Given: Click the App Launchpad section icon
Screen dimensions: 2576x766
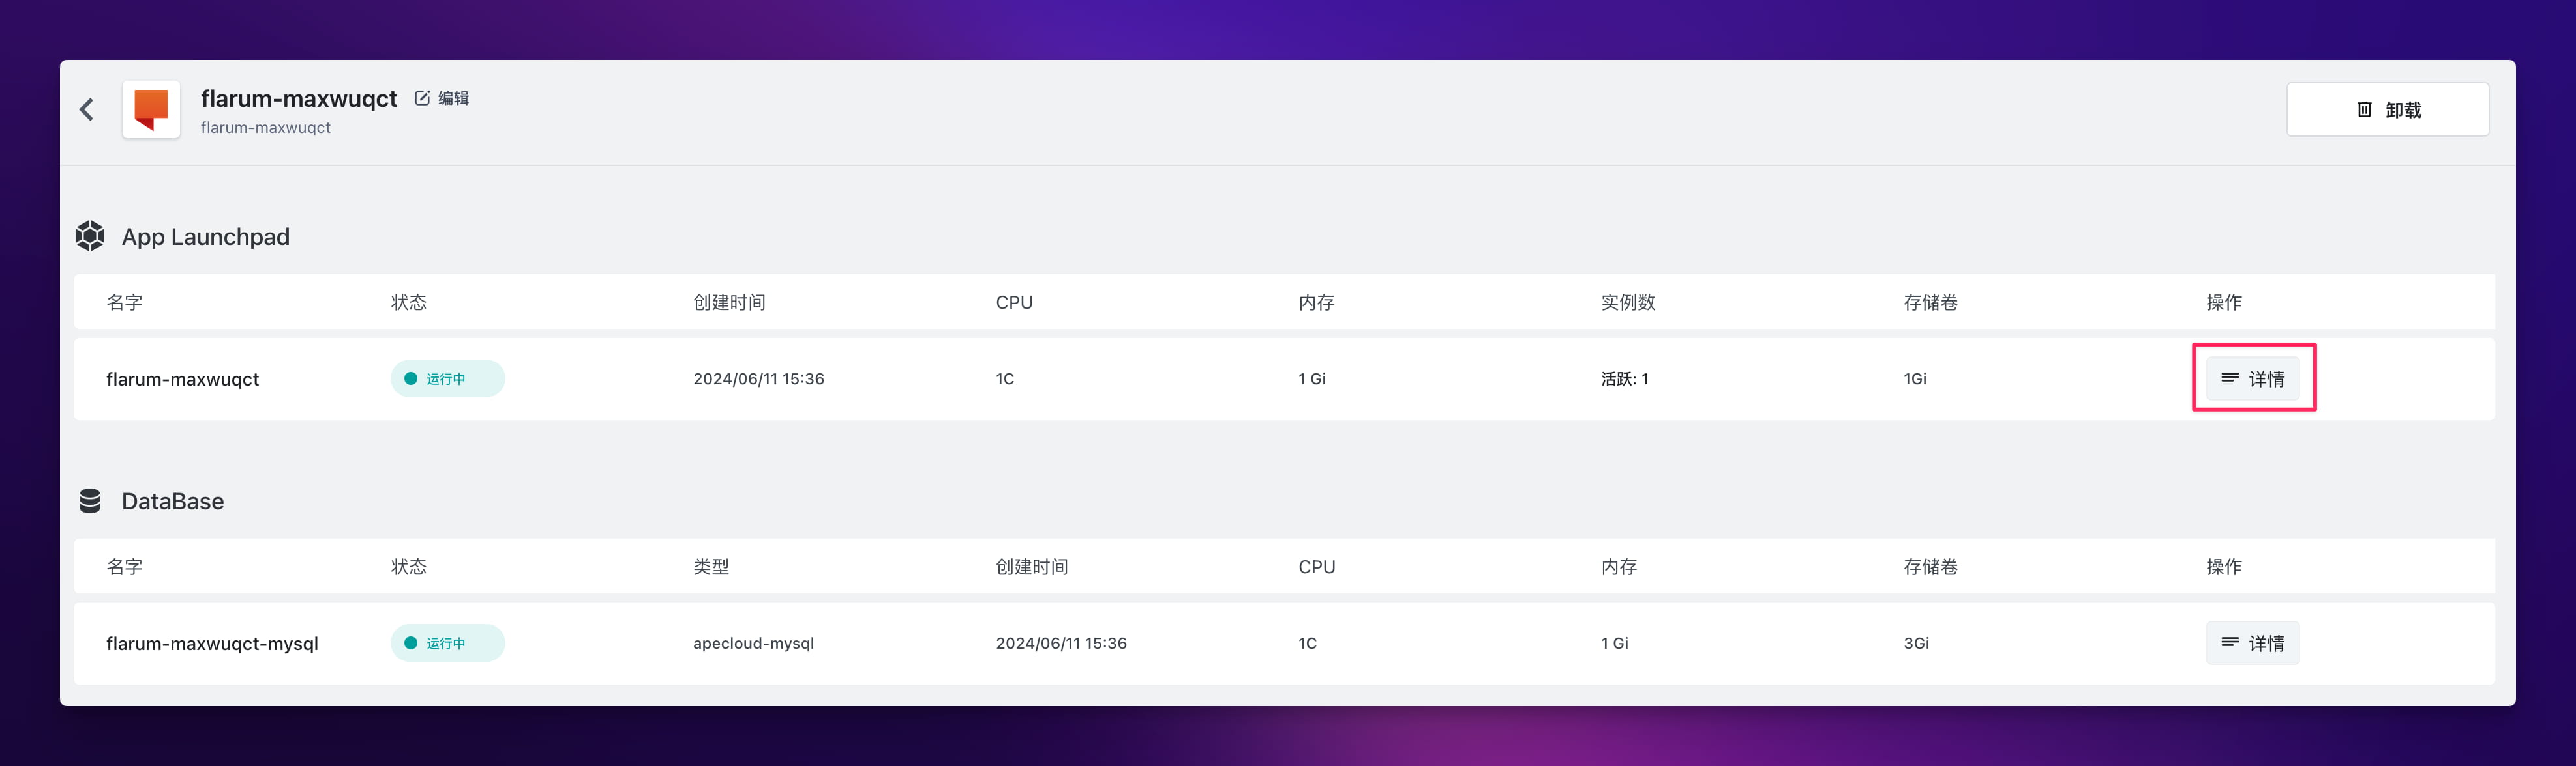Looking at the screenshot, I should point(90,236).
